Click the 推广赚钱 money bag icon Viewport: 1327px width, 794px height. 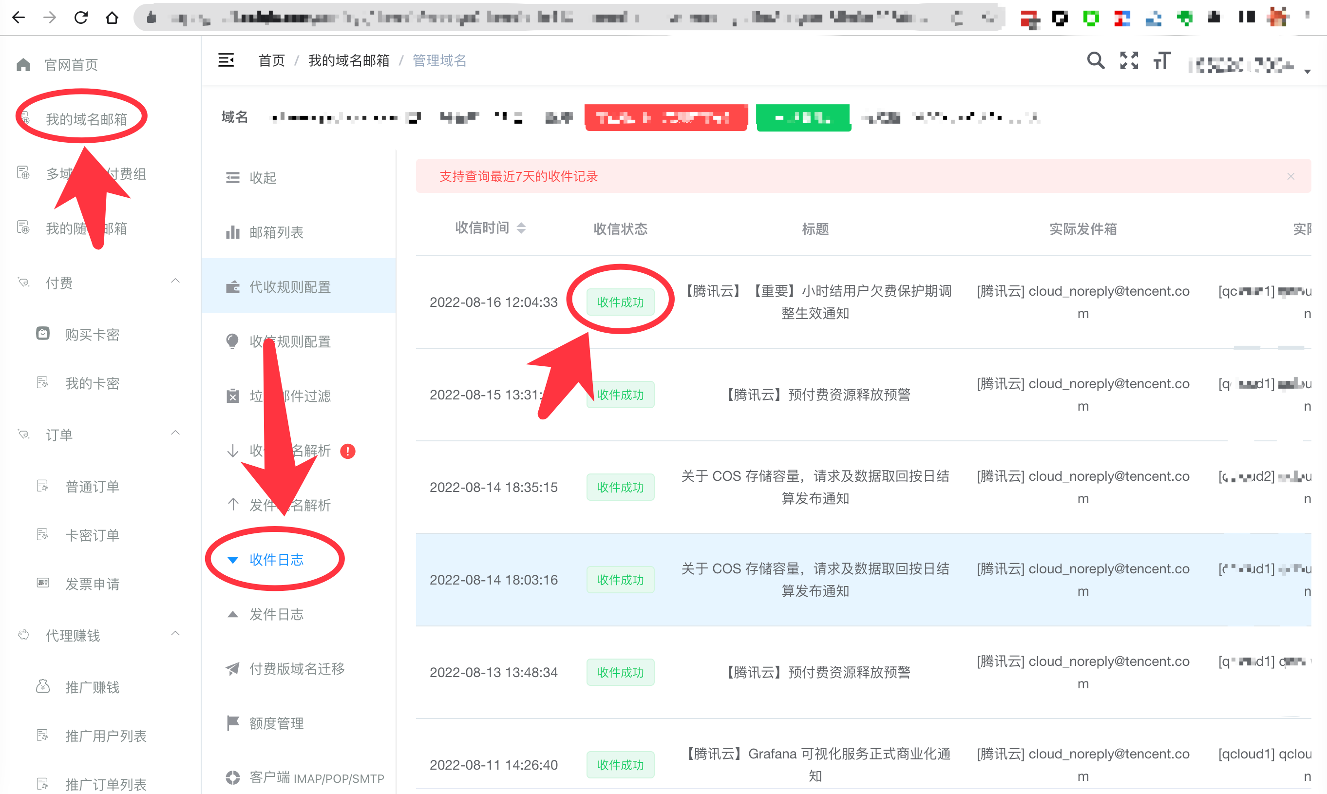pos(43,686)
